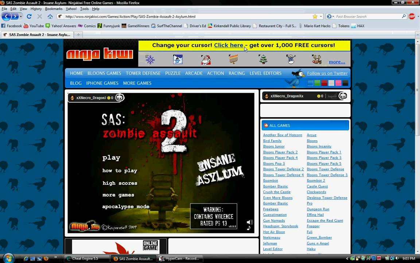Click the search magnifier icon
The image size is (420, 263).
[x=404, y=16]
